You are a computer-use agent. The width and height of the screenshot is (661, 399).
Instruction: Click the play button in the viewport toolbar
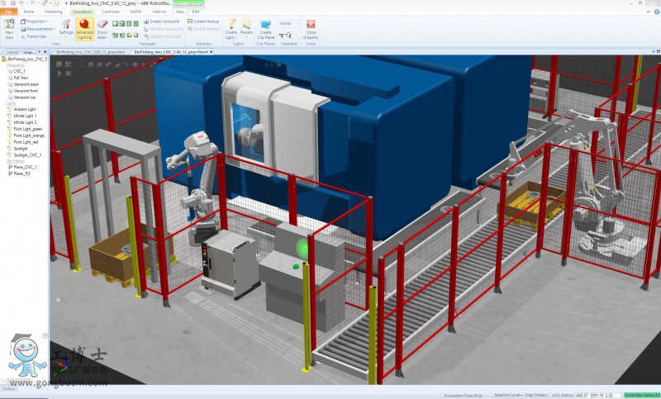59,74
